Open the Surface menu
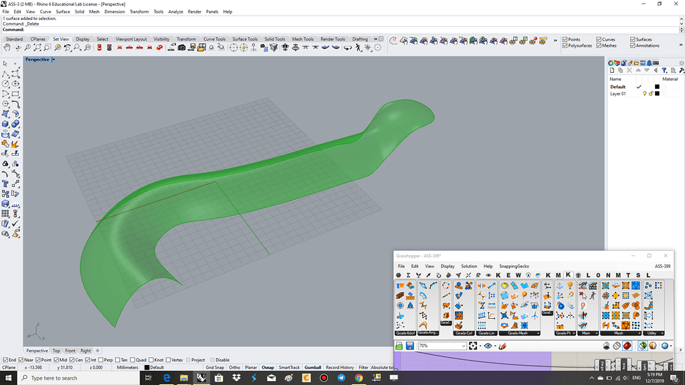 coord(63,11)
